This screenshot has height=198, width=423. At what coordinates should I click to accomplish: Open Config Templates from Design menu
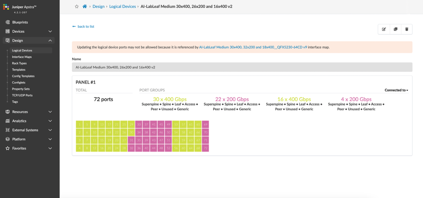point(23,76)
